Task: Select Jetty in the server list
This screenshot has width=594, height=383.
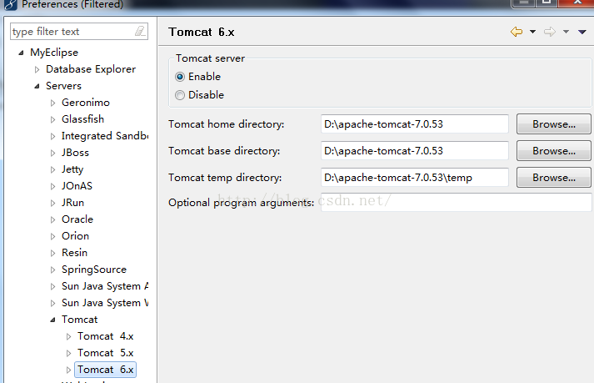Action: click(72, 169)
